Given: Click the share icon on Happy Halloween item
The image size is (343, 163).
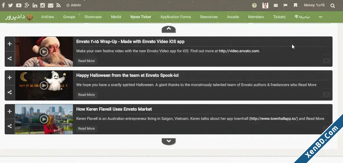Looking at the screenshot, I should coord(10,92).
